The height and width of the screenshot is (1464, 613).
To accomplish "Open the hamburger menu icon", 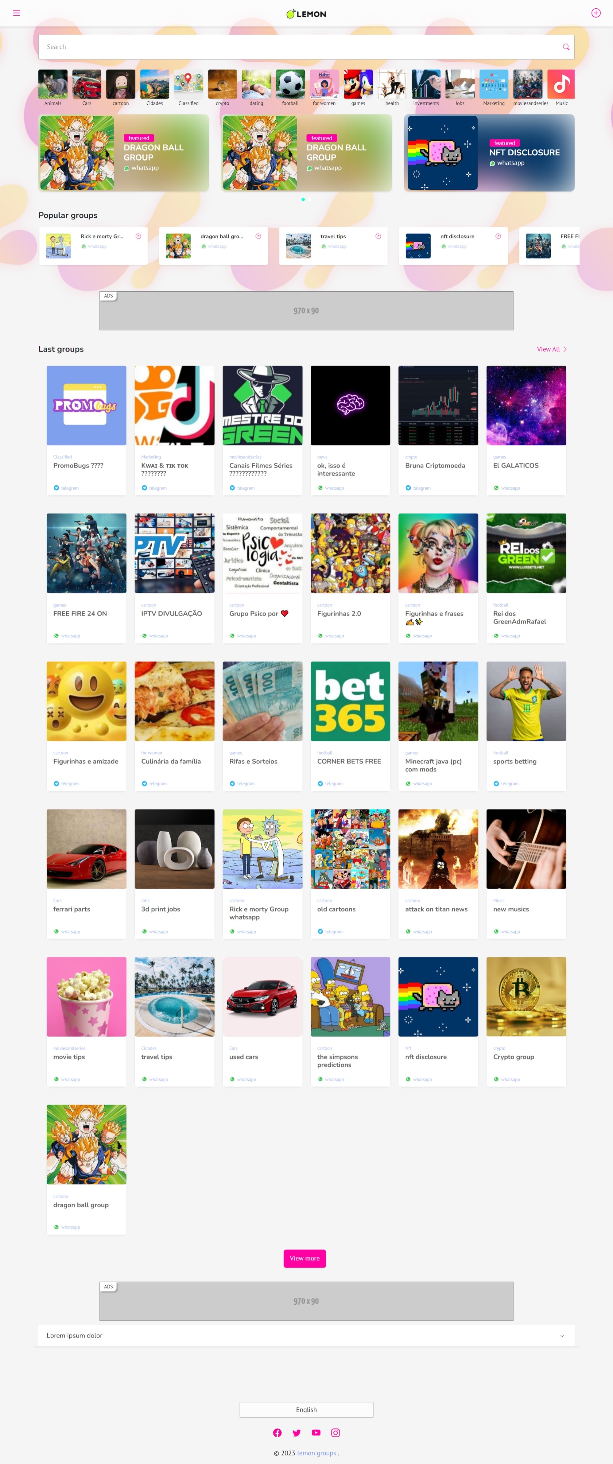I will coord(17,13).
